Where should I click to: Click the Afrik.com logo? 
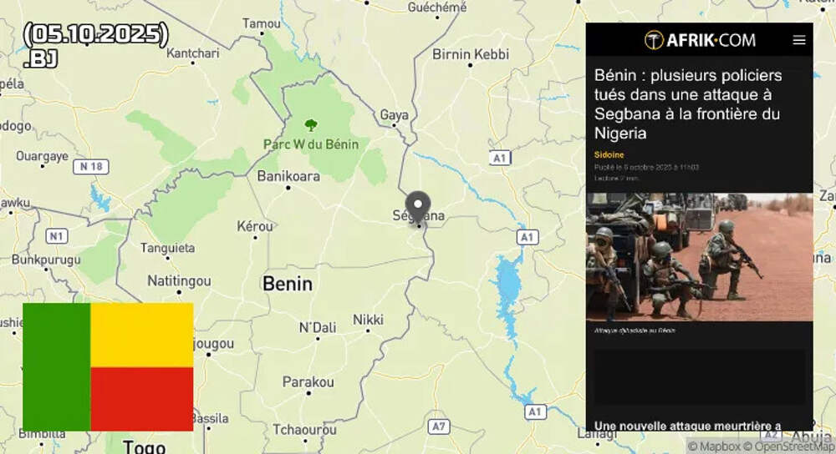pos(700,40)
